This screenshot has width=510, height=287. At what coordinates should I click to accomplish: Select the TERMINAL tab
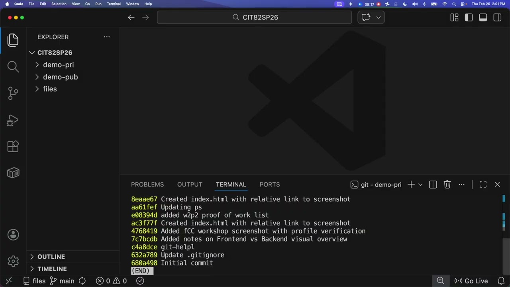[231, 185]
